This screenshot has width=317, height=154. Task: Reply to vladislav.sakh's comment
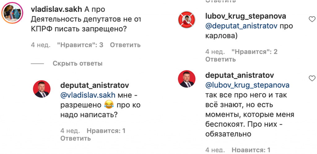tap(125, 45)
